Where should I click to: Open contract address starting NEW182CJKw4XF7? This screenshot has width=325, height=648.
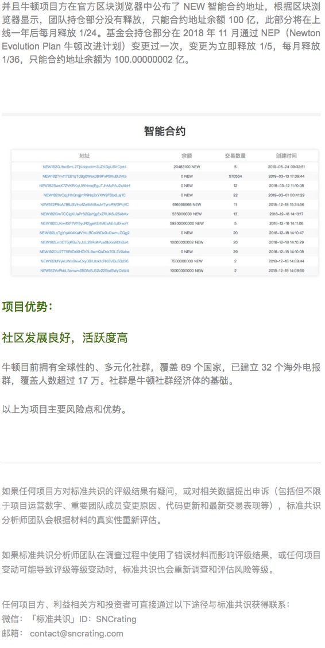[x=84, y=223]
